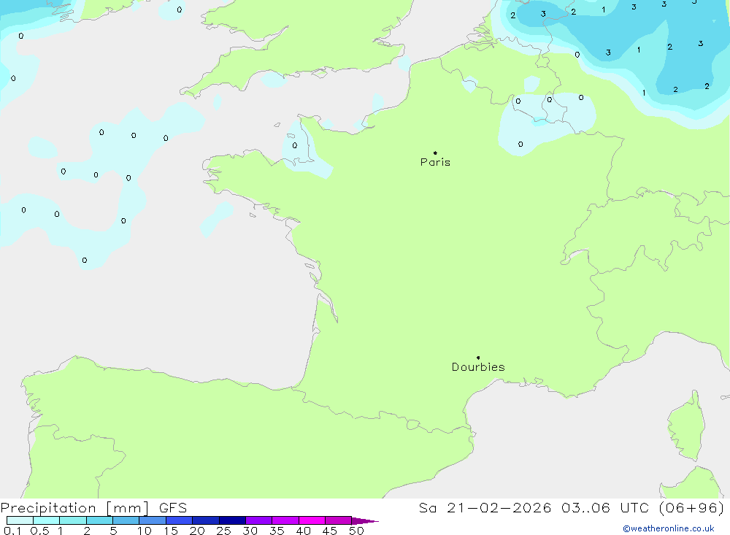
Task: Click the legend arrow tip above 50 mm
Action: (x=365, y=521)
